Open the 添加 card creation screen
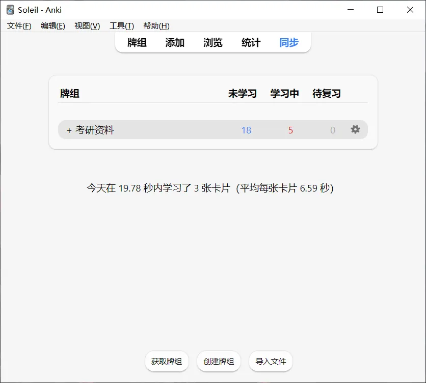The image size is (426, 383). pyautogui.click(x=174, y=43)
